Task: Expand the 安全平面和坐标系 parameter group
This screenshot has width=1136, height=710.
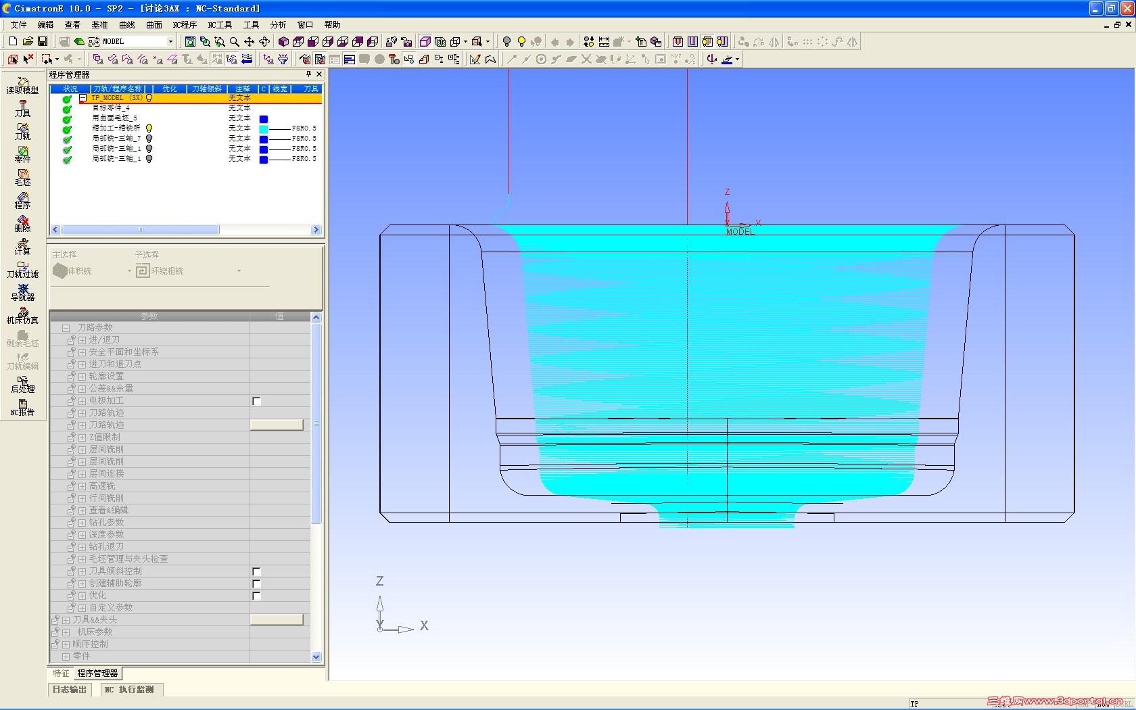Action: point(82,352)
